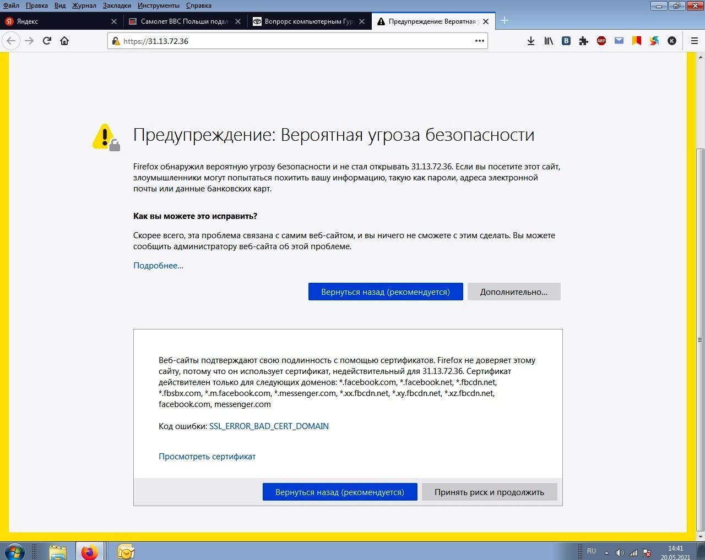Open a new browser tab
Screen dimensions: 705x560
coord(504,21)
